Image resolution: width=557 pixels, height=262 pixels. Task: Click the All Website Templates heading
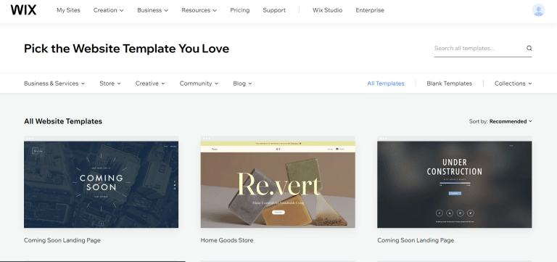(63, 121)
